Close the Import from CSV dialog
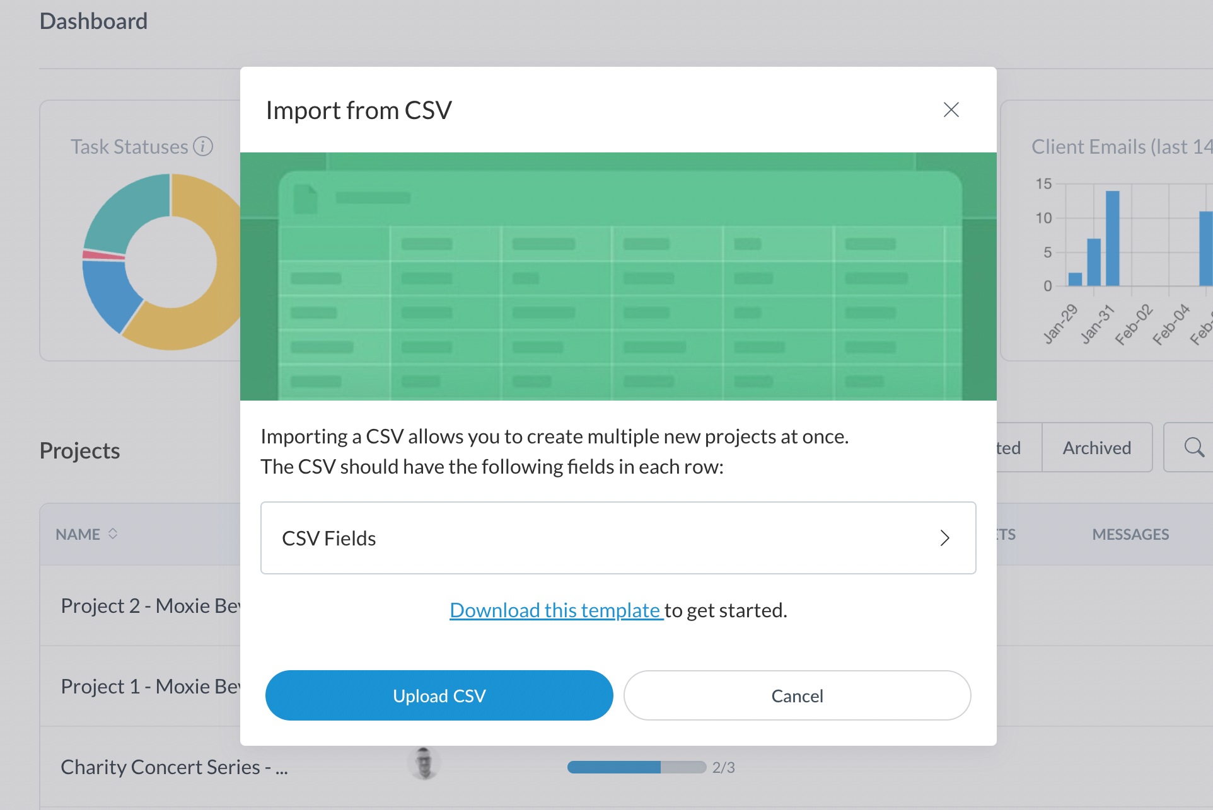Image resolution: width=1213 pixels, height=810 pixels. pos(951,110)
